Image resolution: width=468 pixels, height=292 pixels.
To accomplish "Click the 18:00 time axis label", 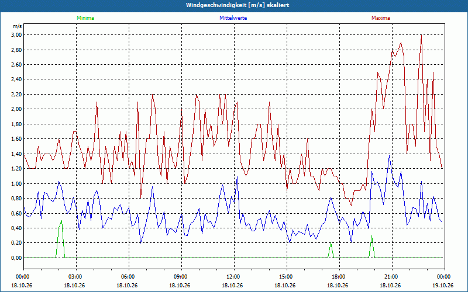I will (x=339, y=277).
